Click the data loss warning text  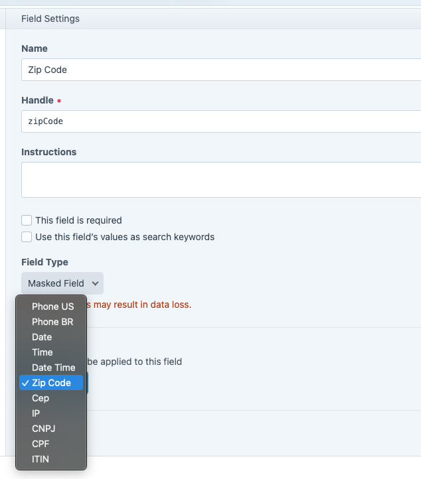point(139,305)
